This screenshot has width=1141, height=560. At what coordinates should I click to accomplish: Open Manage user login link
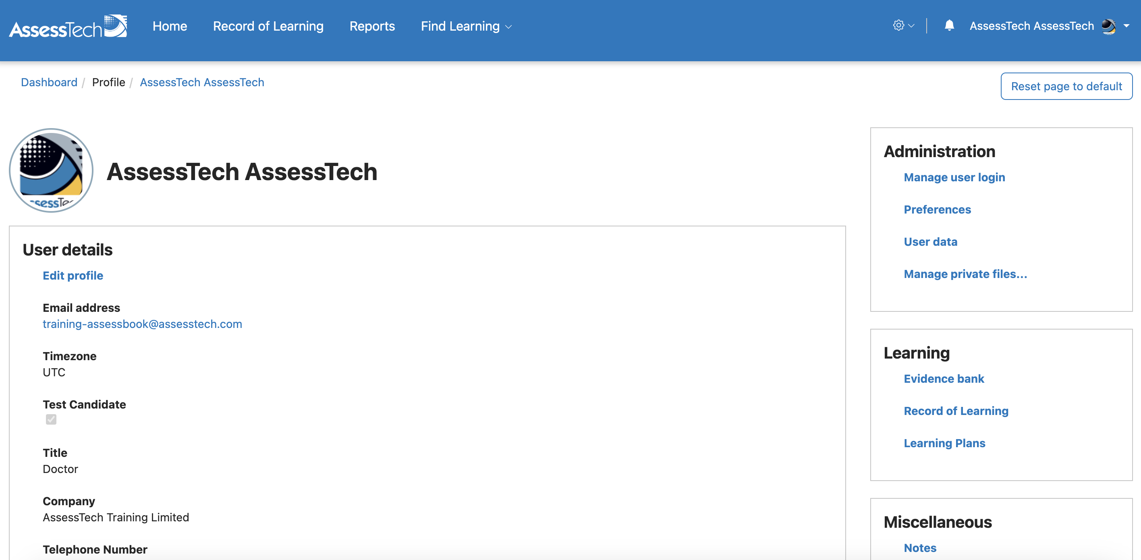pyautogui.click(x=954, y=177)
